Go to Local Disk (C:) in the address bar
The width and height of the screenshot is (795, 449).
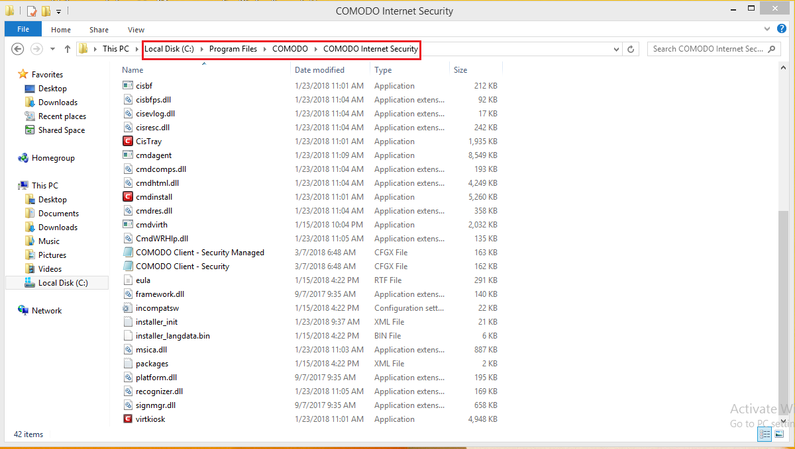point(169,49)
